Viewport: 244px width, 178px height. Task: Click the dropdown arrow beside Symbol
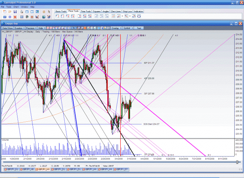pos(132,28)
